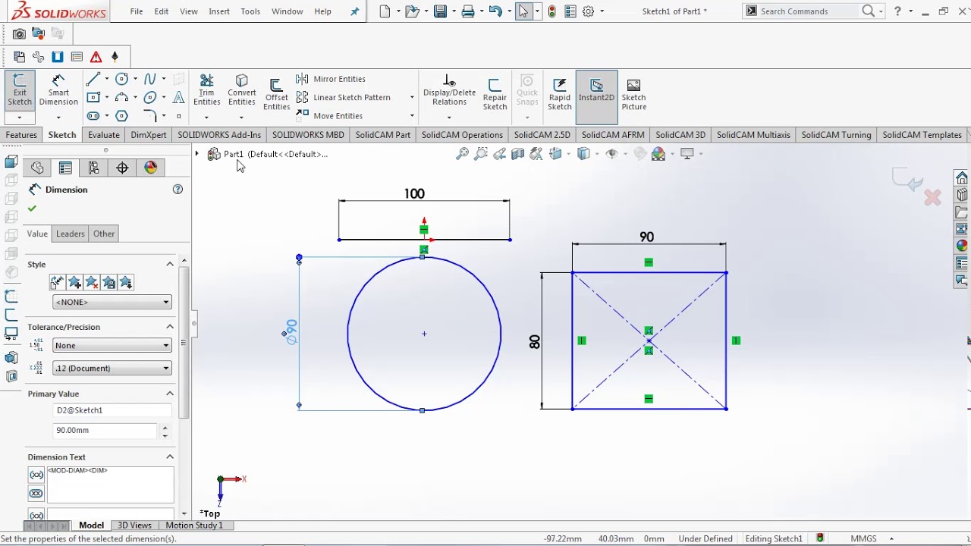Click the Trim Entities tool
The height and width of the screenshot is (546, 971).
pos(206,91)
